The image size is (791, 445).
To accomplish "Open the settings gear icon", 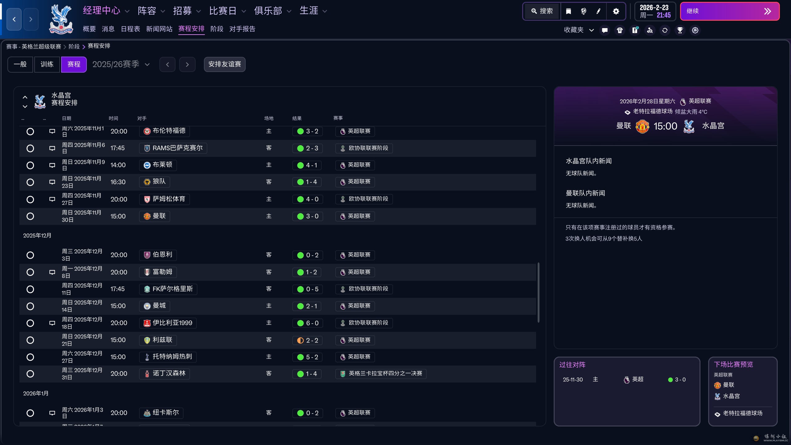I will pos(616,11).
